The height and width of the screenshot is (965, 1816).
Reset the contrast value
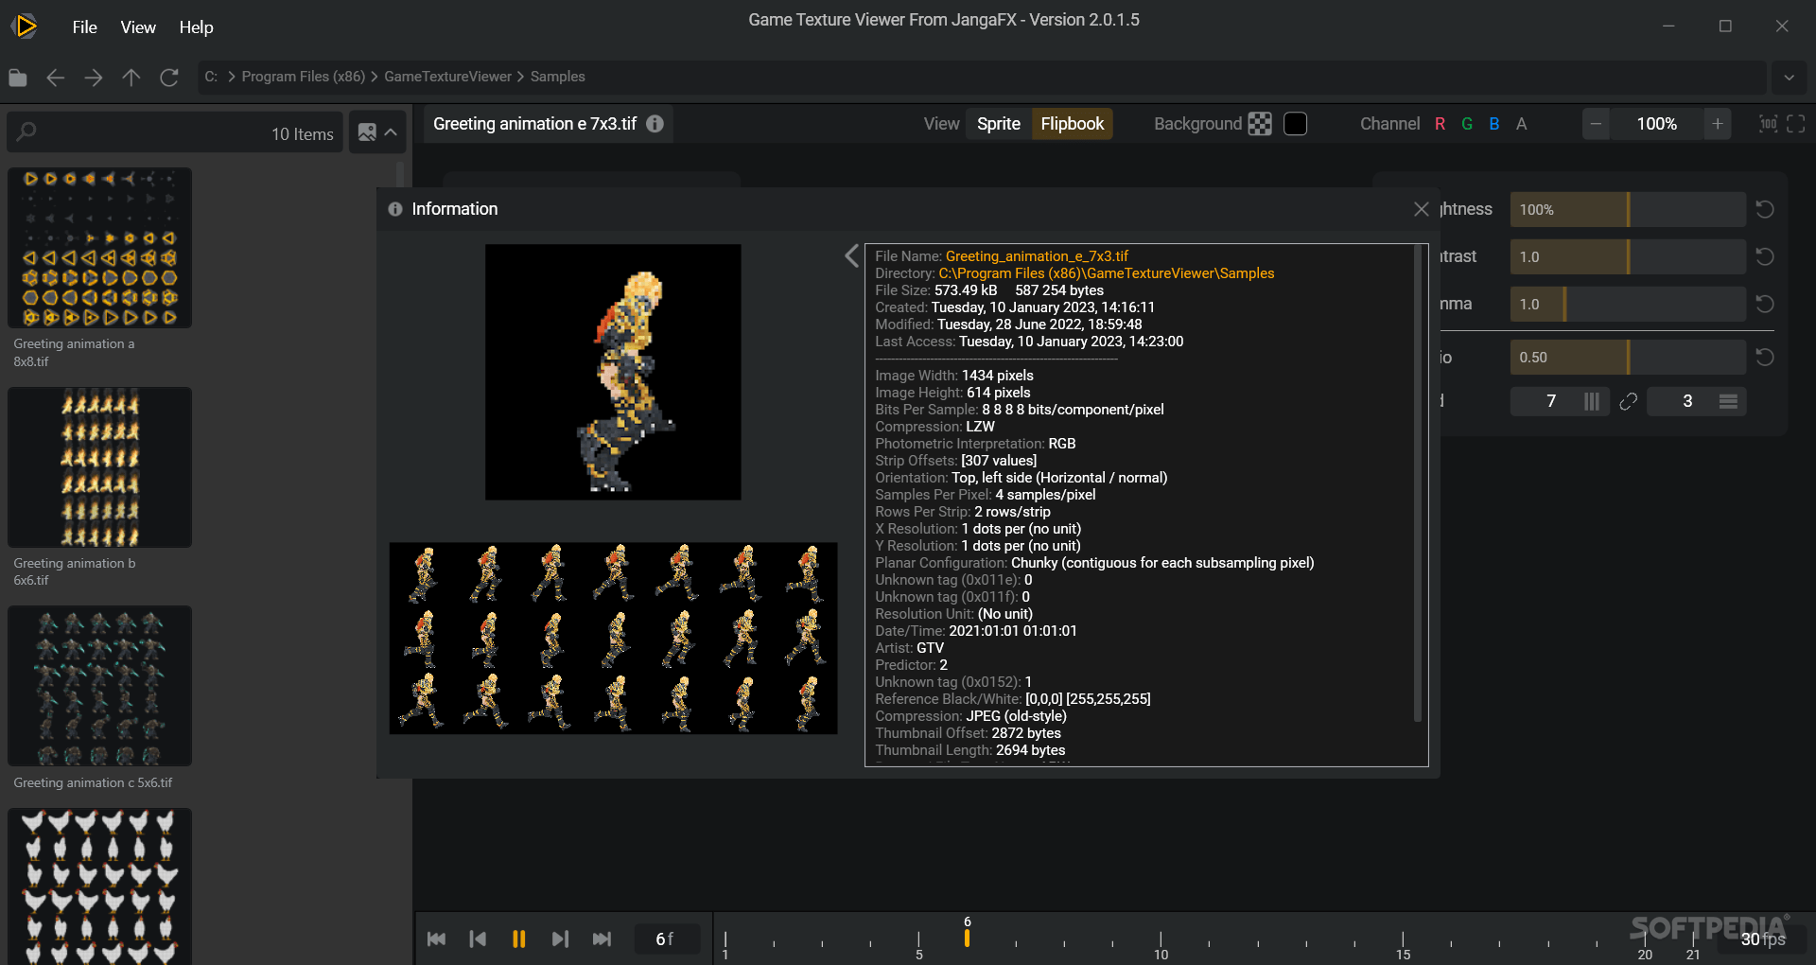(x=1765, y=256)
